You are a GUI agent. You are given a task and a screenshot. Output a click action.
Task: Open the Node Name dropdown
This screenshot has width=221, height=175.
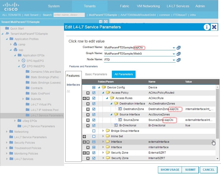coord(174,60)
